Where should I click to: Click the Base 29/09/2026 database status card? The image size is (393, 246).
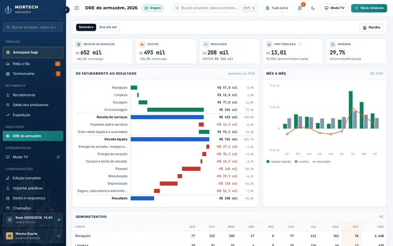point(33,219)
